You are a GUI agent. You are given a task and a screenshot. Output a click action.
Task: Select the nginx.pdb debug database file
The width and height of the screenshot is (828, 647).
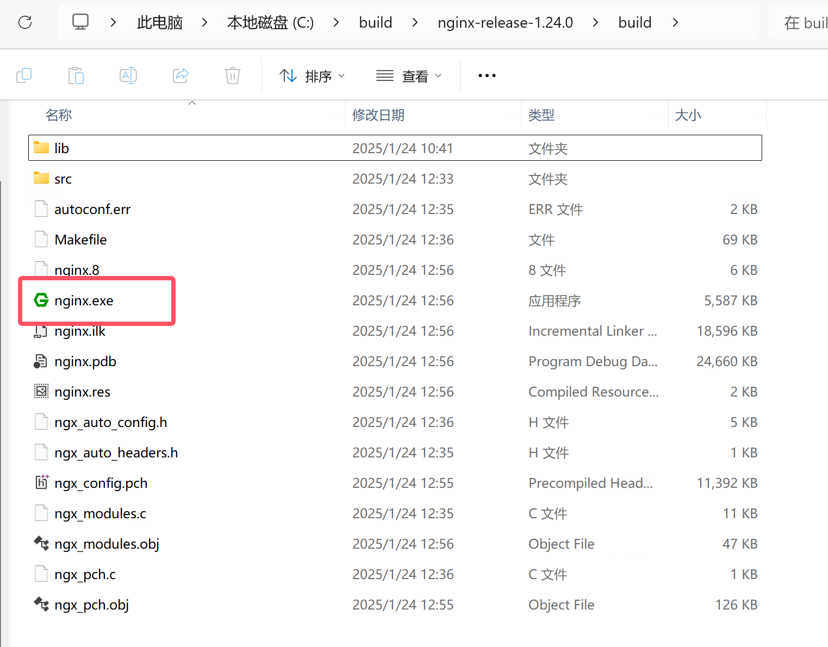click(x=85, y=361)
